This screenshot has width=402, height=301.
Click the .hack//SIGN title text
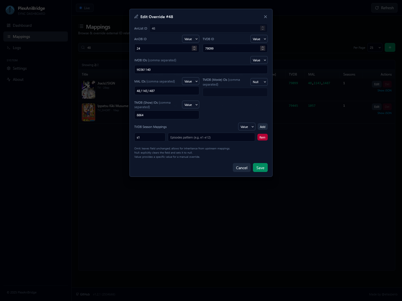[106, 83]
